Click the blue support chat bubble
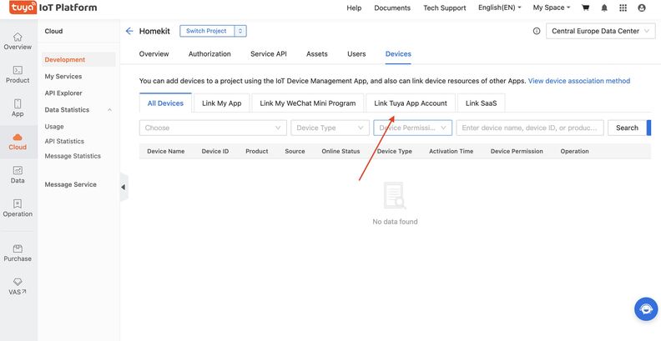Screen dimensions: 661x341 645,308
